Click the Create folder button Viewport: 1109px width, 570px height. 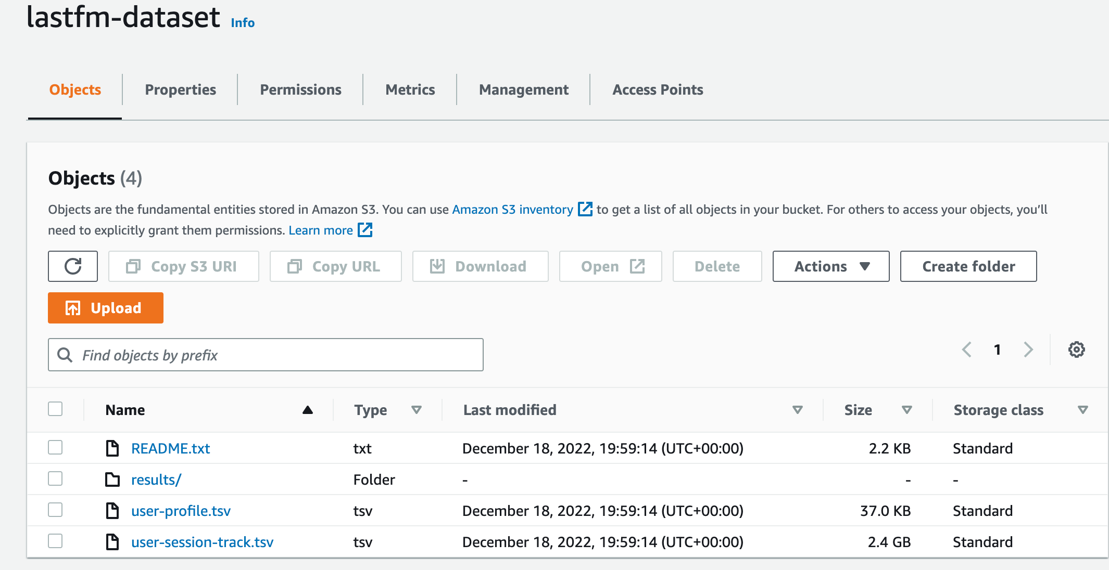click(968, 266)
